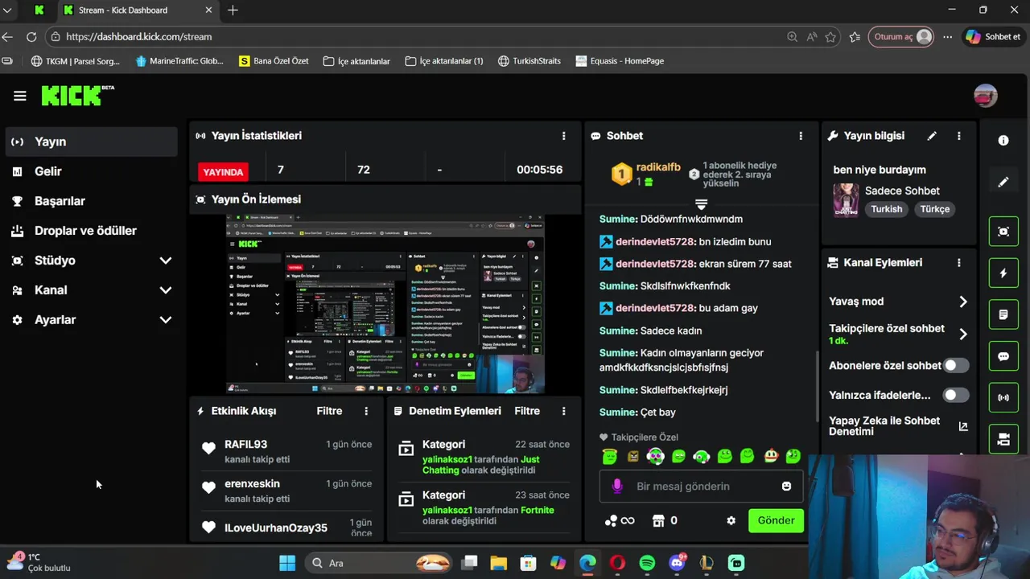
Task: Open Takipçilere özel sohbet chevron
Action: [963, 334]
